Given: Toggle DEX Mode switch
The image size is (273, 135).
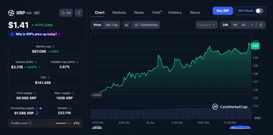Looking at the screenshot, I should pos(259,11).
